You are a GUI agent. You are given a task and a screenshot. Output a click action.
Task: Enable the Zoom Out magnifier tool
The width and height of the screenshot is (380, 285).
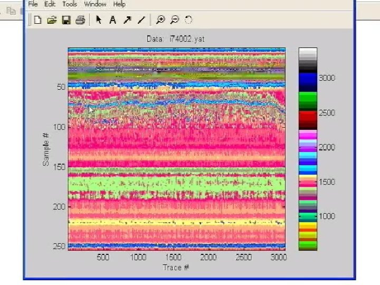[174, 20]
